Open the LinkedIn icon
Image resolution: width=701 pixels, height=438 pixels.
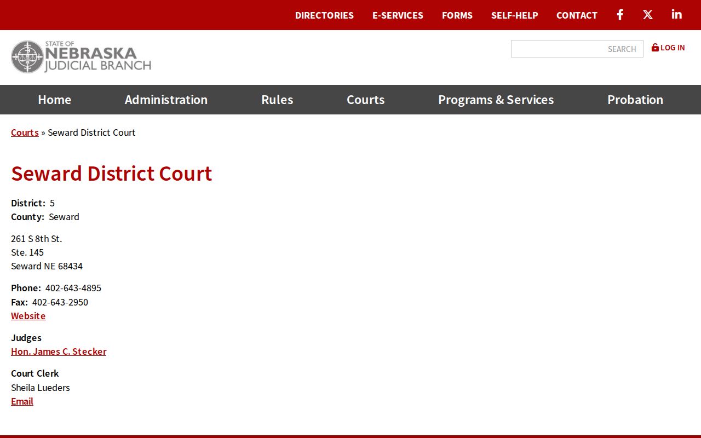677,14
